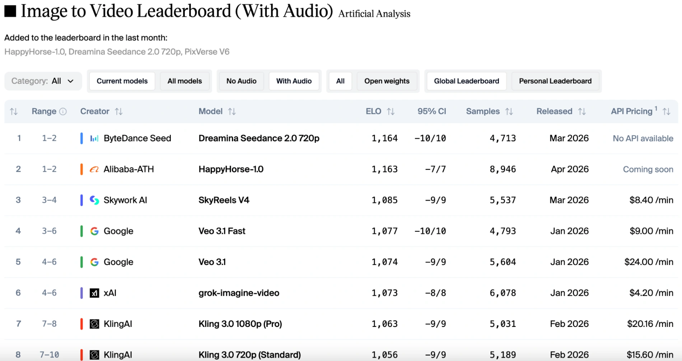Viewport: 682px width, 361px height.
Task: Select the Global Leaderboard tab
Action: [466, 81]
